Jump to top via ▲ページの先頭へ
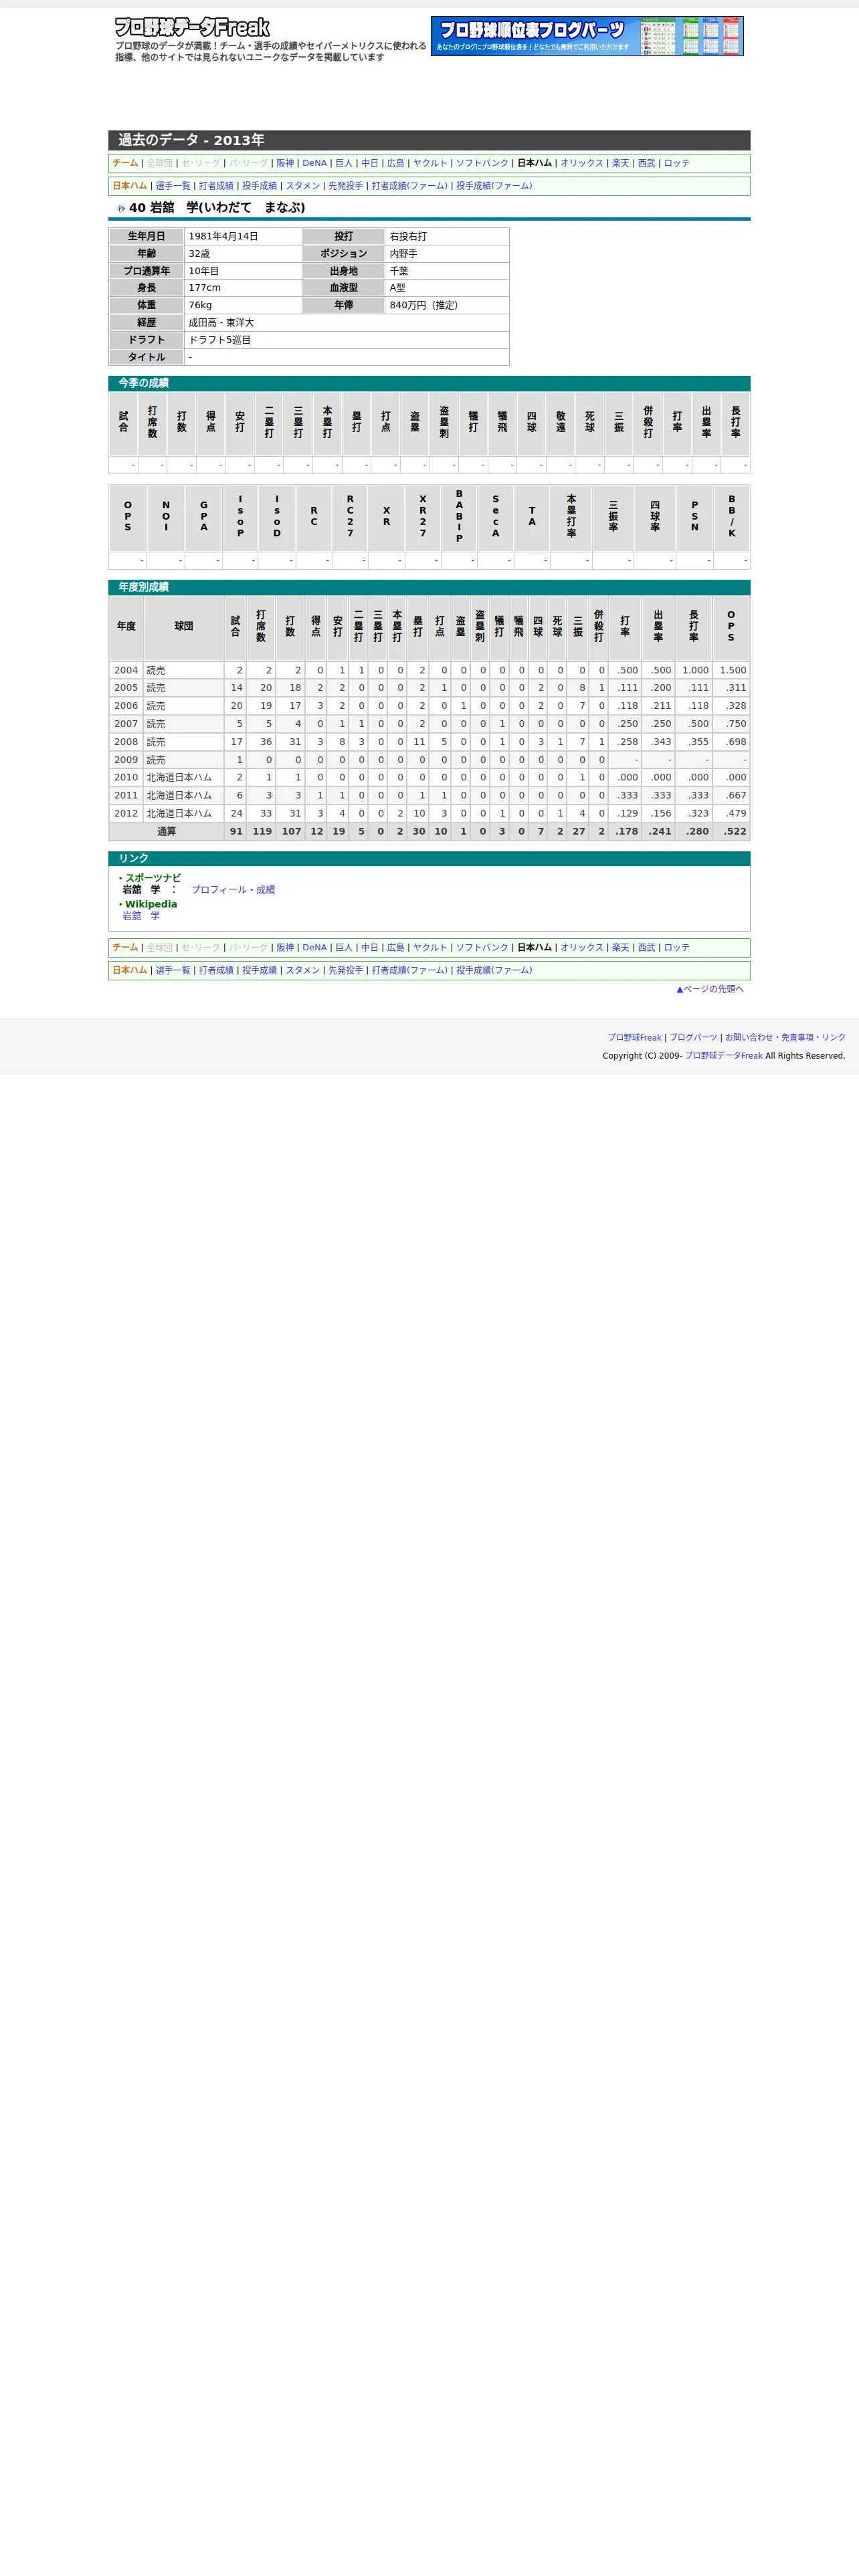Screen dimensions: 859x2576 click(x=710, y=989)
